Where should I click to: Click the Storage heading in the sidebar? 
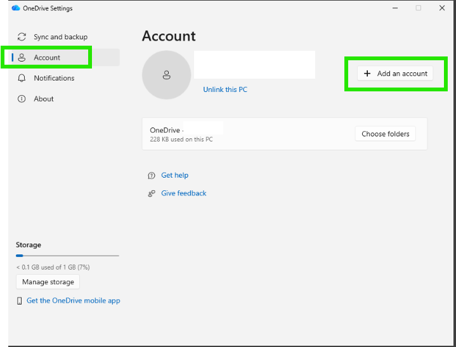pyautogui.click(x=29, y=245)
